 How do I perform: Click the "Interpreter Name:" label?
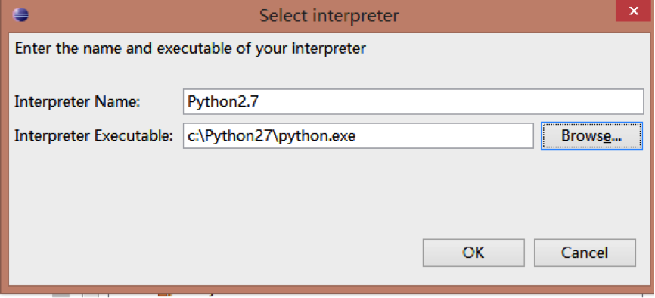tap(77, 102)
